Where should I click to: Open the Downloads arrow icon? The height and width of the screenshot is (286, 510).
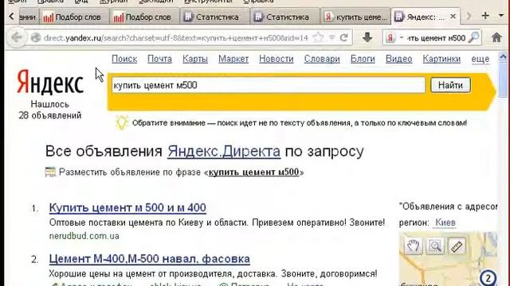[367, 37]
